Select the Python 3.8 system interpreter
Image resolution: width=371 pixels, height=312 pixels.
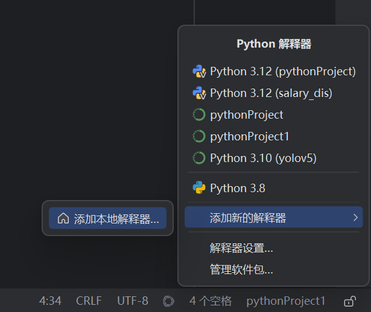[x=273, y=188]
